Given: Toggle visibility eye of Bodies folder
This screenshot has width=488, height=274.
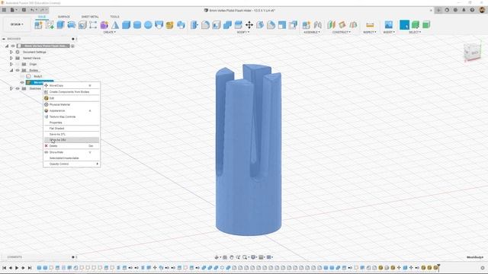Looking at the screenshot, I should pos(18,70).
